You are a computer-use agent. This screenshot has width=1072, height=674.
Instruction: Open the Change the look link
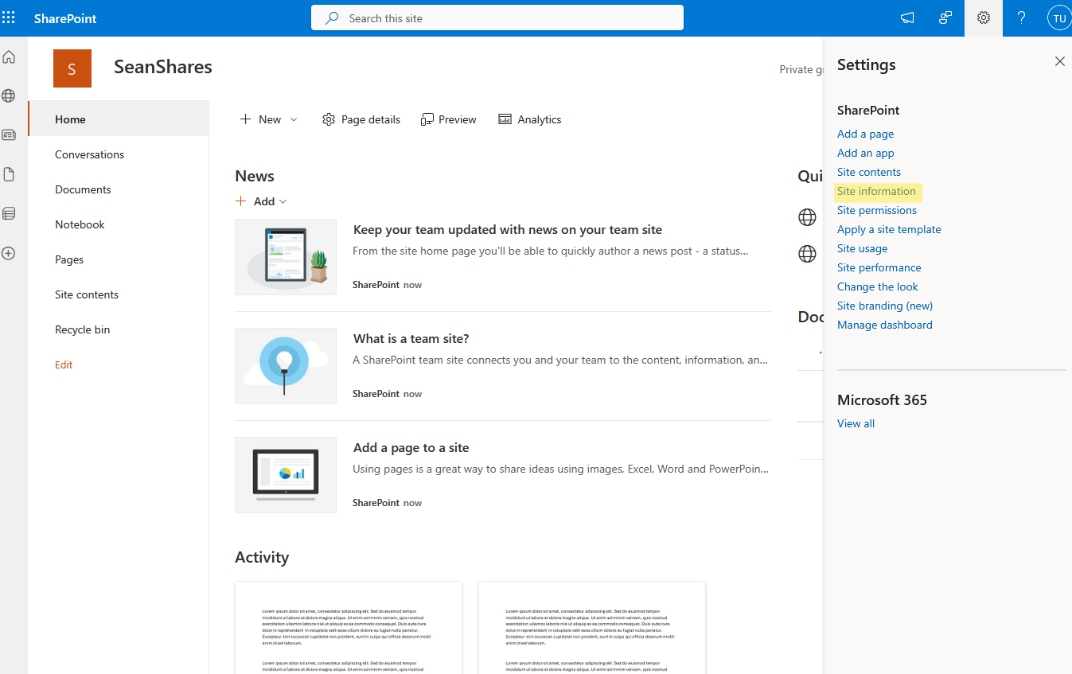coord(877,286)
